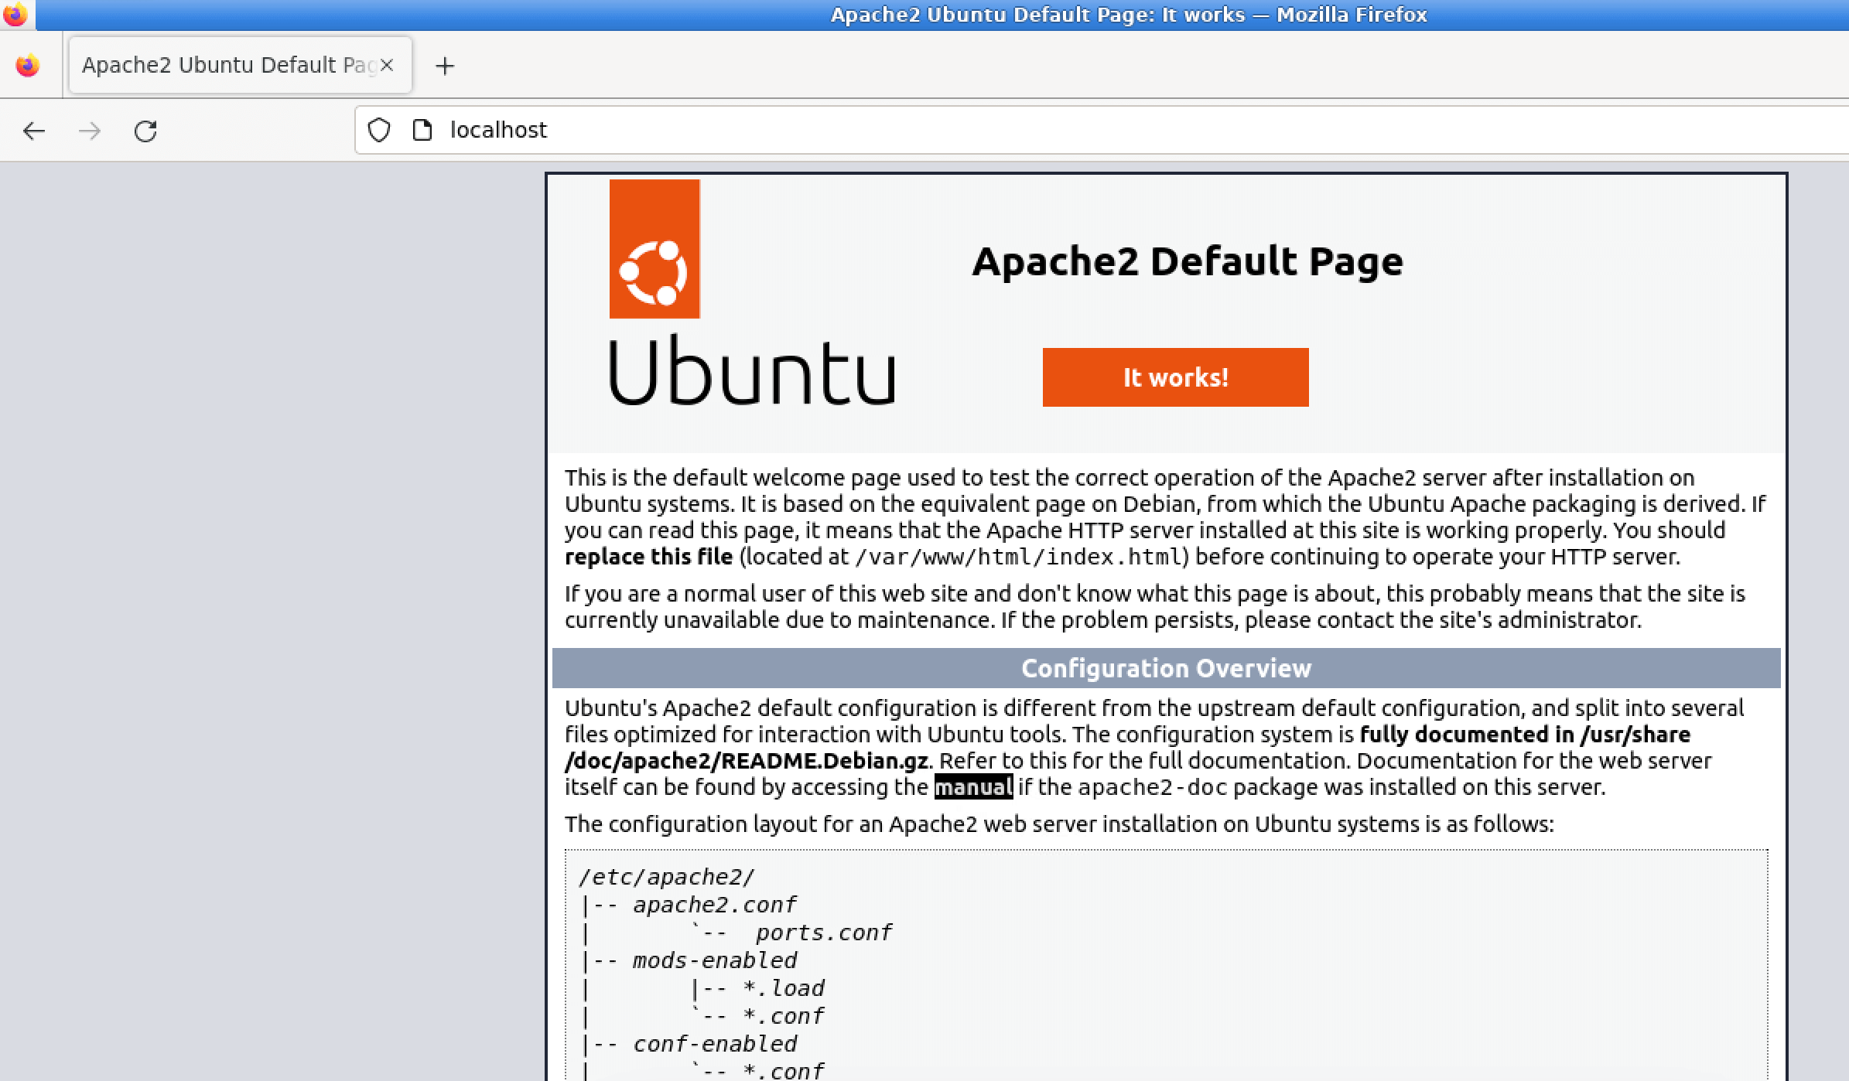The image size is (1849, 1081).
Task: Click the Apache2 Default Page heading
Action: (x=1188, y=261)
